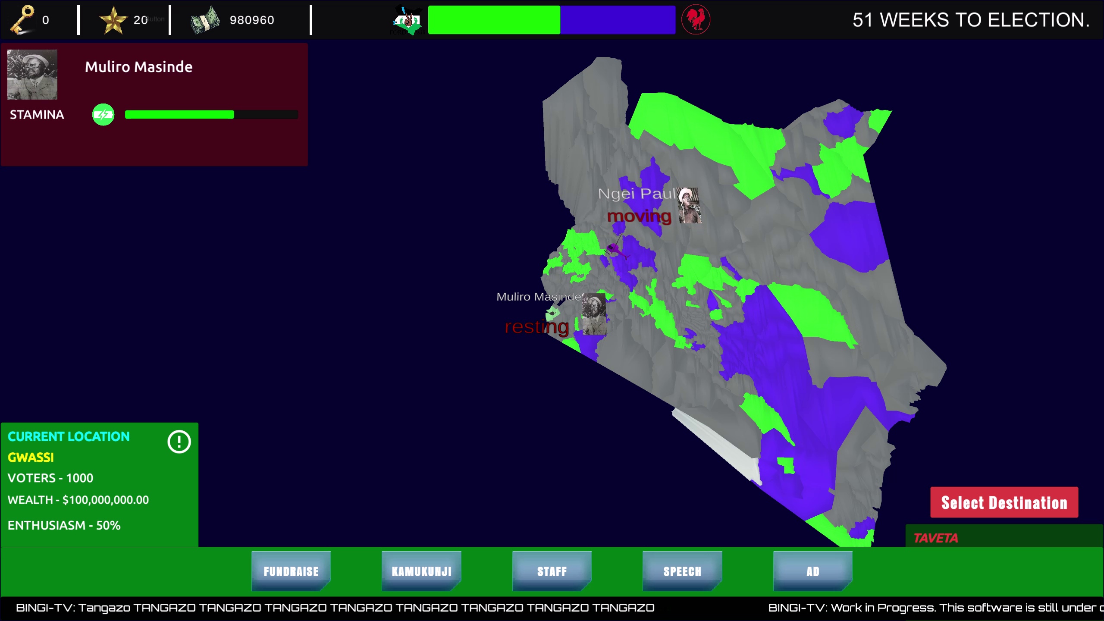Click the money value 980960
Image resolution: width=1104 pixels, height=621 pixels.
pos(252,20)
